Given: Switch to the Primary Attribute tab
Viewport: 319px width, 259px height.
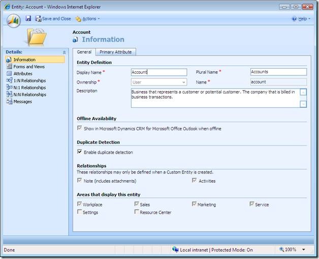Looking at the screenshot, I should coord(115,52).
